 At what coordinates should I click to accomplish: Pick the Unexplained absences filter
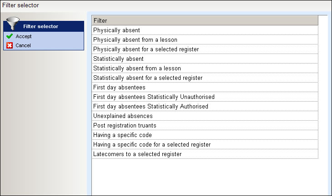[205, 116]
